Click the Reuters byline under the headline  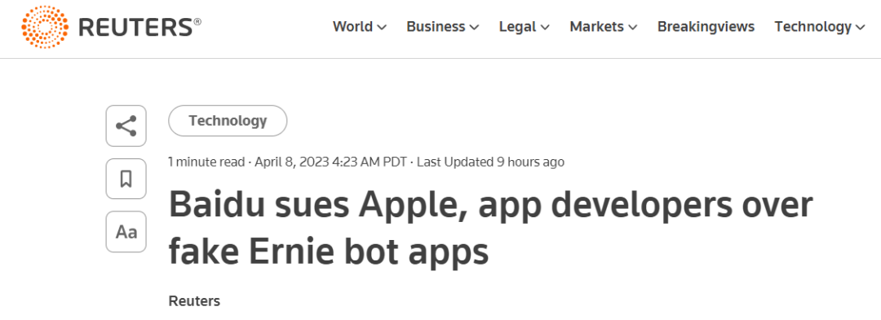194,301
